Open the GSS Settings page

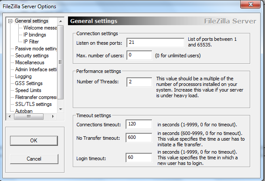pyautogui.click(x=29, y=83)
